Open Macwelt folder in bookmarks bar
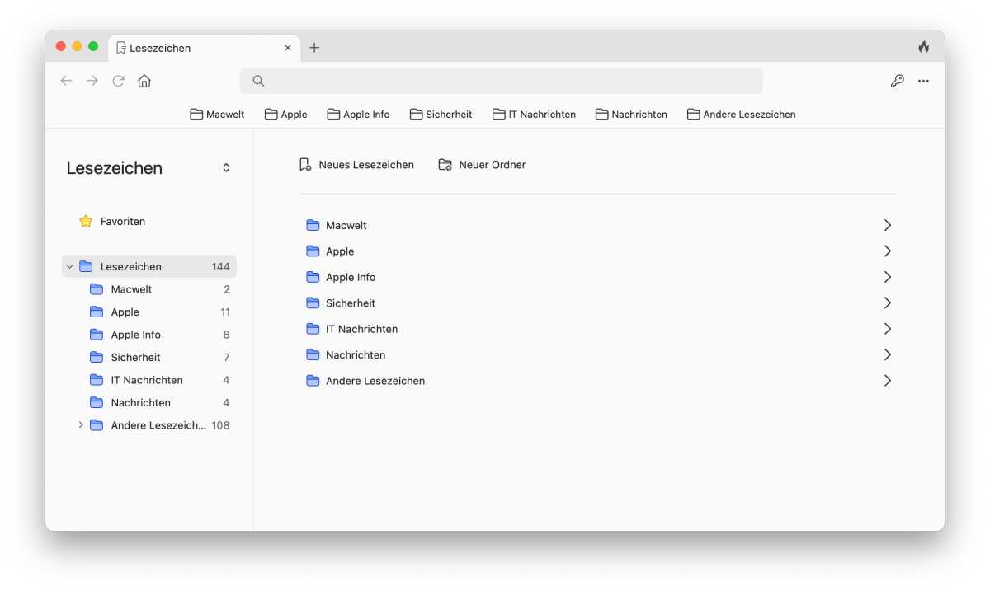This screenshot has height=591, width=990. 217,115
